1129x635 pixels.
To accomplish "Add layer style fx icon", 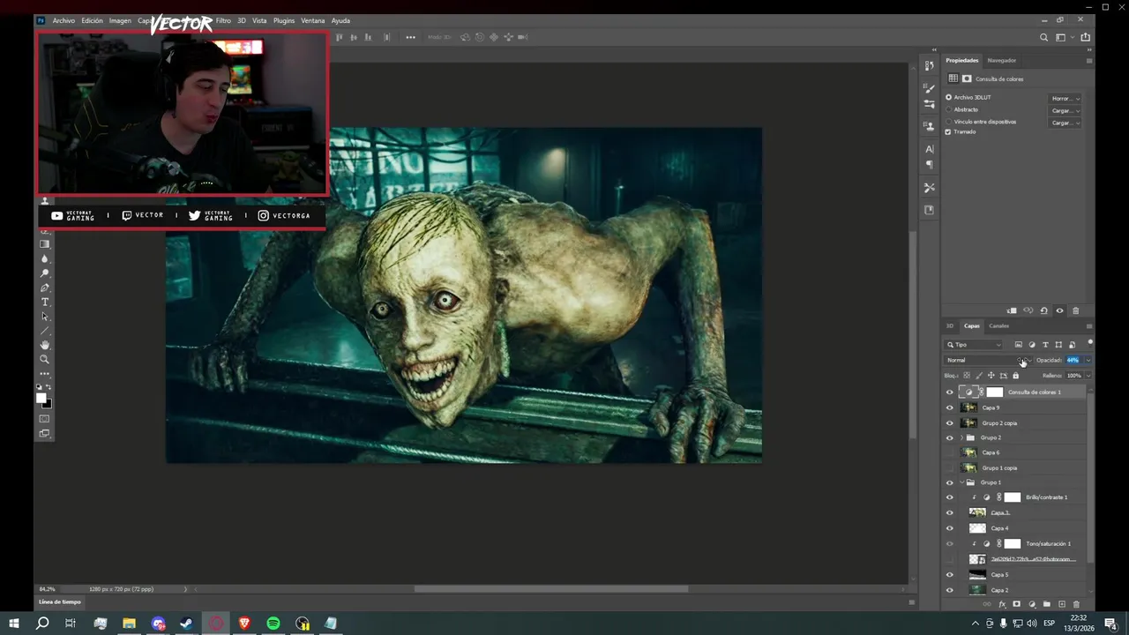I will tap(1002, 604).
